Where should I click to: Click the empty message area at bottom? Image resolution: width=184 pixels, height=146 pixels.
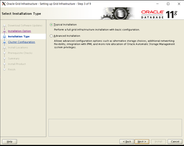point(114,128)
